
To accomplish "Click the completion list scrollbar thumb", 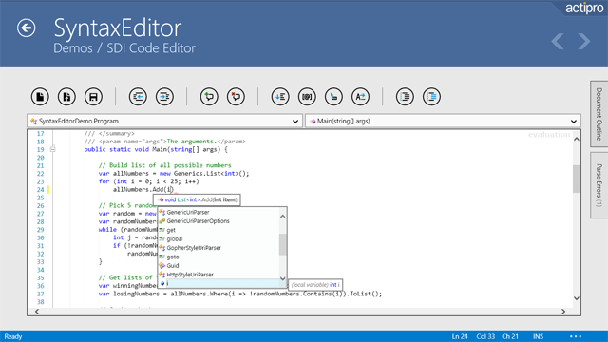I will click(283, 244).
